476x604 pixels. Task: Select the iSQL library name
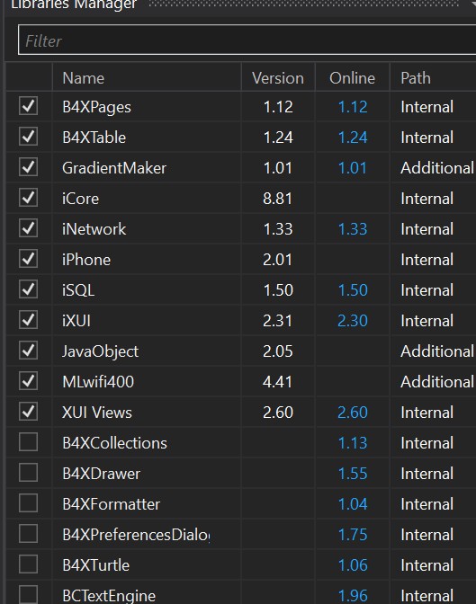[78, 290]
